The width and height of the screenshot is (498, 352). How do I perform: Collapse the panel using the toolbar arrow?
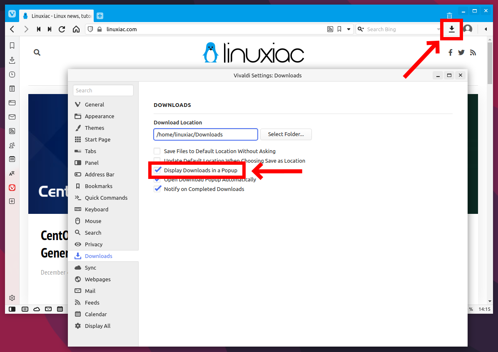pyautogui.click(x=486, y=29)
